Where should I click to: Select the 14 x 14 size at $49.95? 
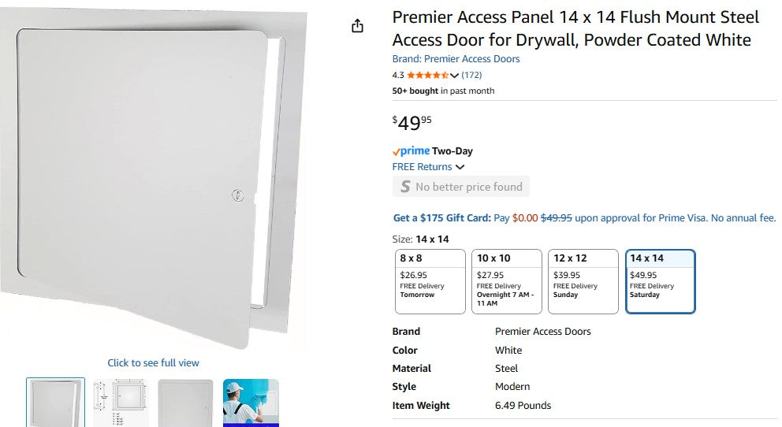tap(660, 281)
